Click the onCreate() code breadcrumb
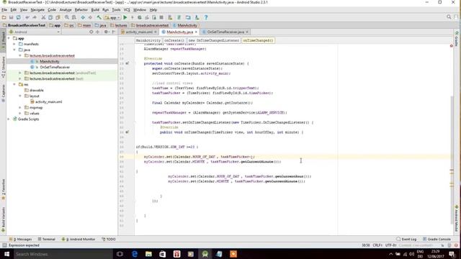The image size is (461, 259). [174, 40]
